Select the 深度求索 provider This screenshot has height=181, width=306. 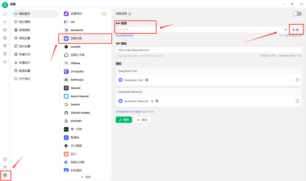coord(86,38)
